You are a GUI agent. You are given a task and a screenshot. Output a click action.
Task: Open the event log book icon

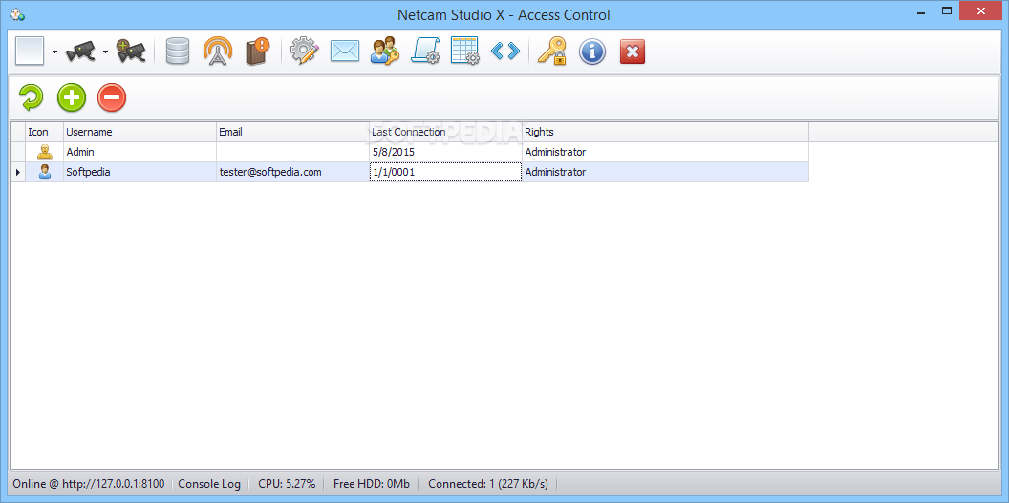tap(257, 51)
